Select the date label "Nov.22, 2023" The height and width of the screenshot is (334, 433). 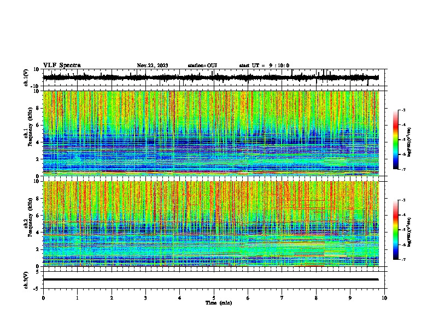tap(153, 65)
